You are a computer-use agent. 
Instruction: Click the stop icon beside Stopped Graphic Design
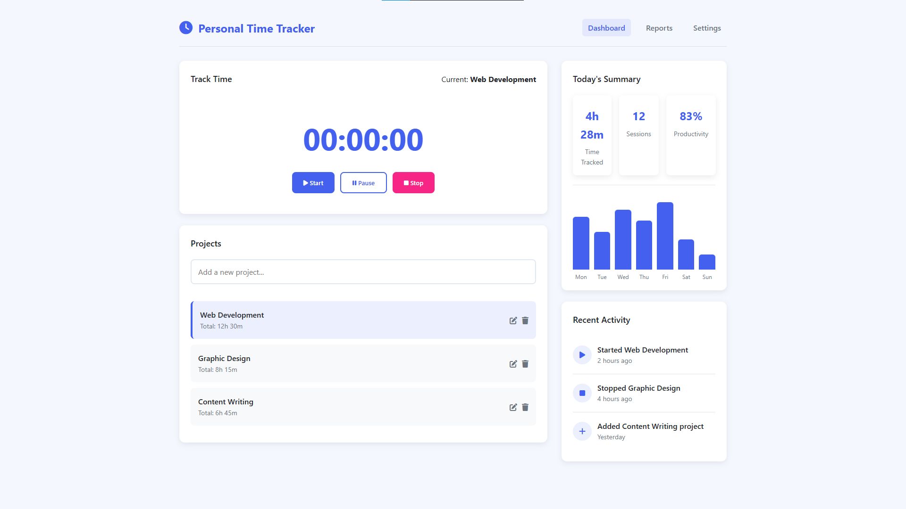582,393
